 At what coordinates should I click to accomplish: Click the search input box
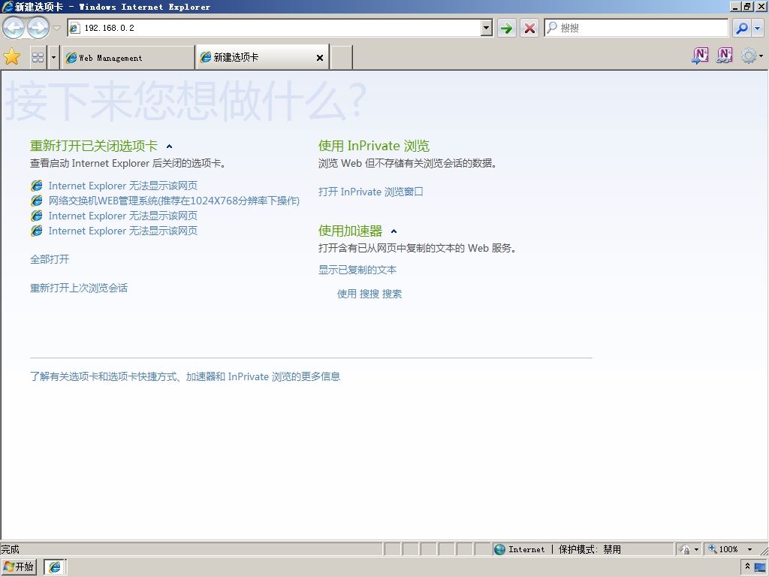coord(636,28)
